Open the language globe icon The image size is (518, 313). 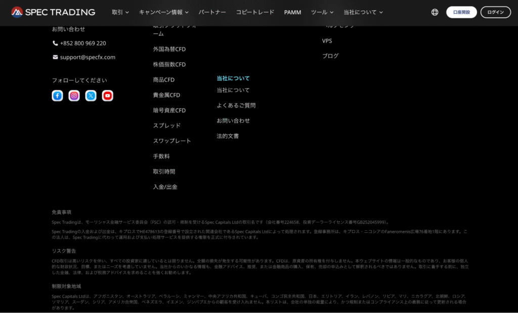click(x=435, y=12)
